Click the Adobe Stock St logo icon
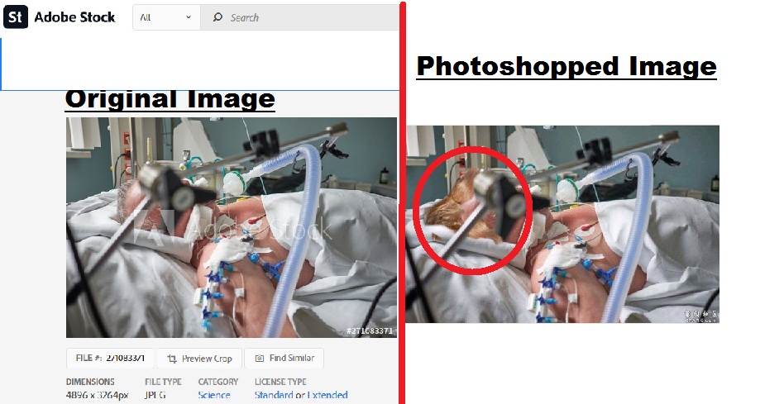This screenshot has height=404, width=784. click(x=16, y=17)
